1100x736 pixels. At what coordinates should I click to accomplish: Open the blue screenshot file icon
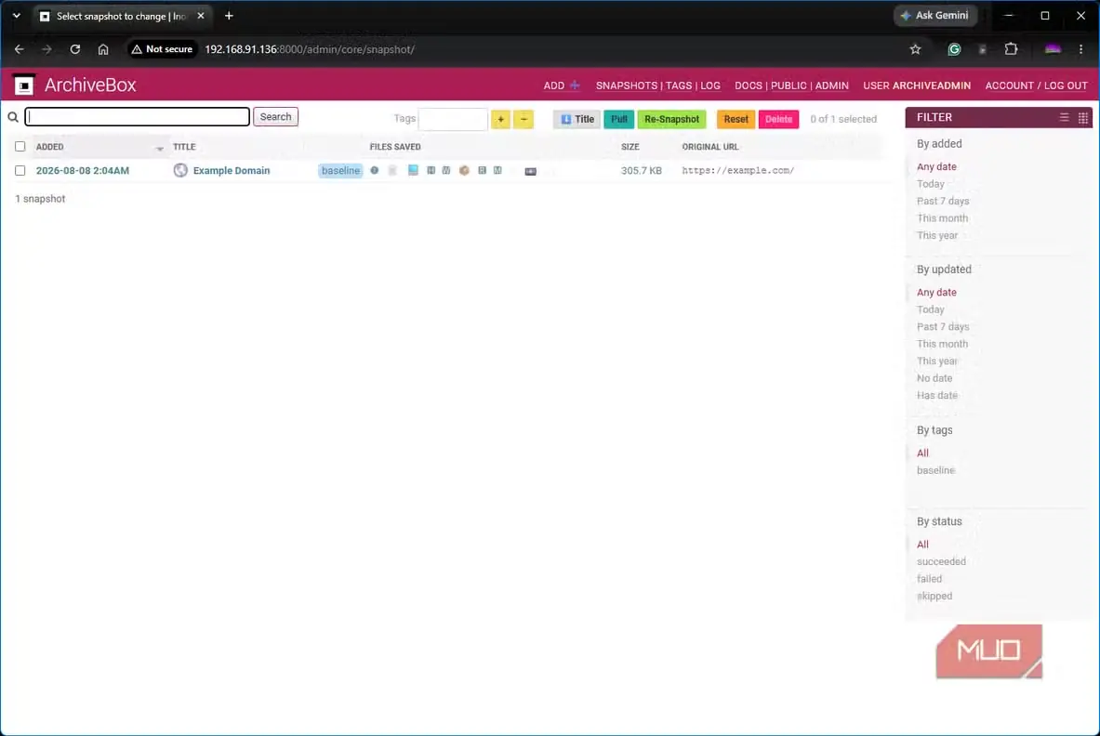pos(413,170)
